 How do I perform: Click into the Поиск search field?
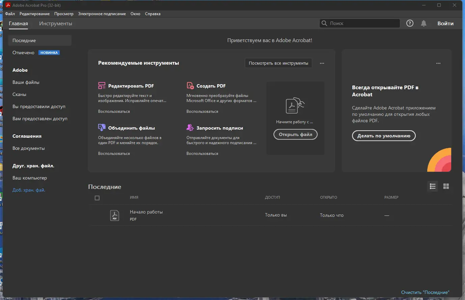click(x=362, y=23)
